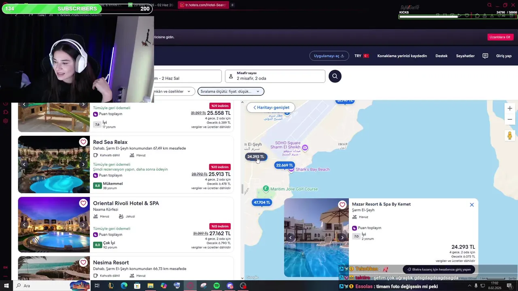Favorite the Oriental Rivoli Hotel & SPA

[x=83, y=203]
